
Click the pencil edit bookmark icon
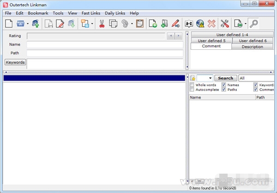(175, 23)
